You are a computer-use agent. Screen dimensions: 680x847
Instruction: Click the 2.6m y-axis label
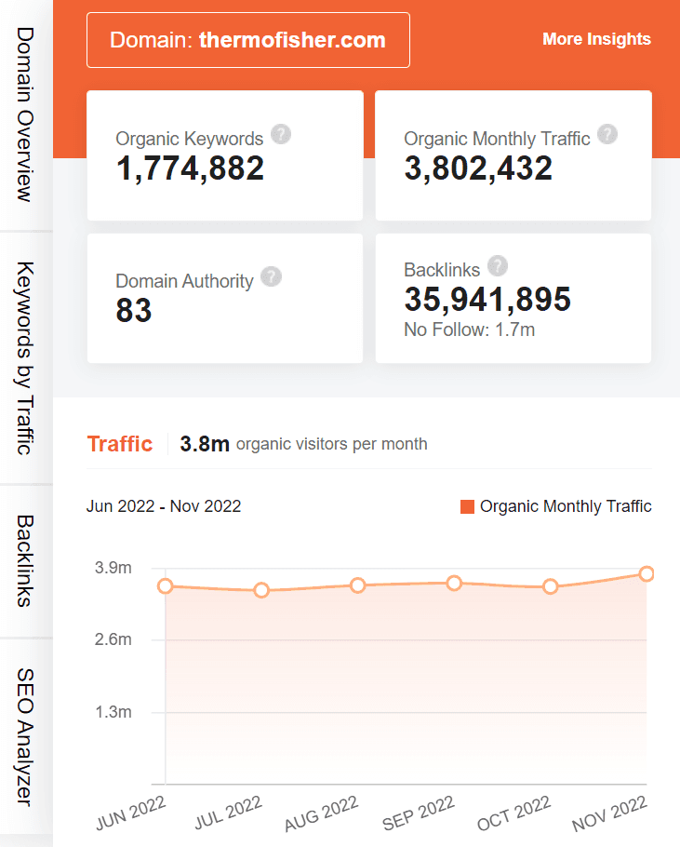point(113,639)
